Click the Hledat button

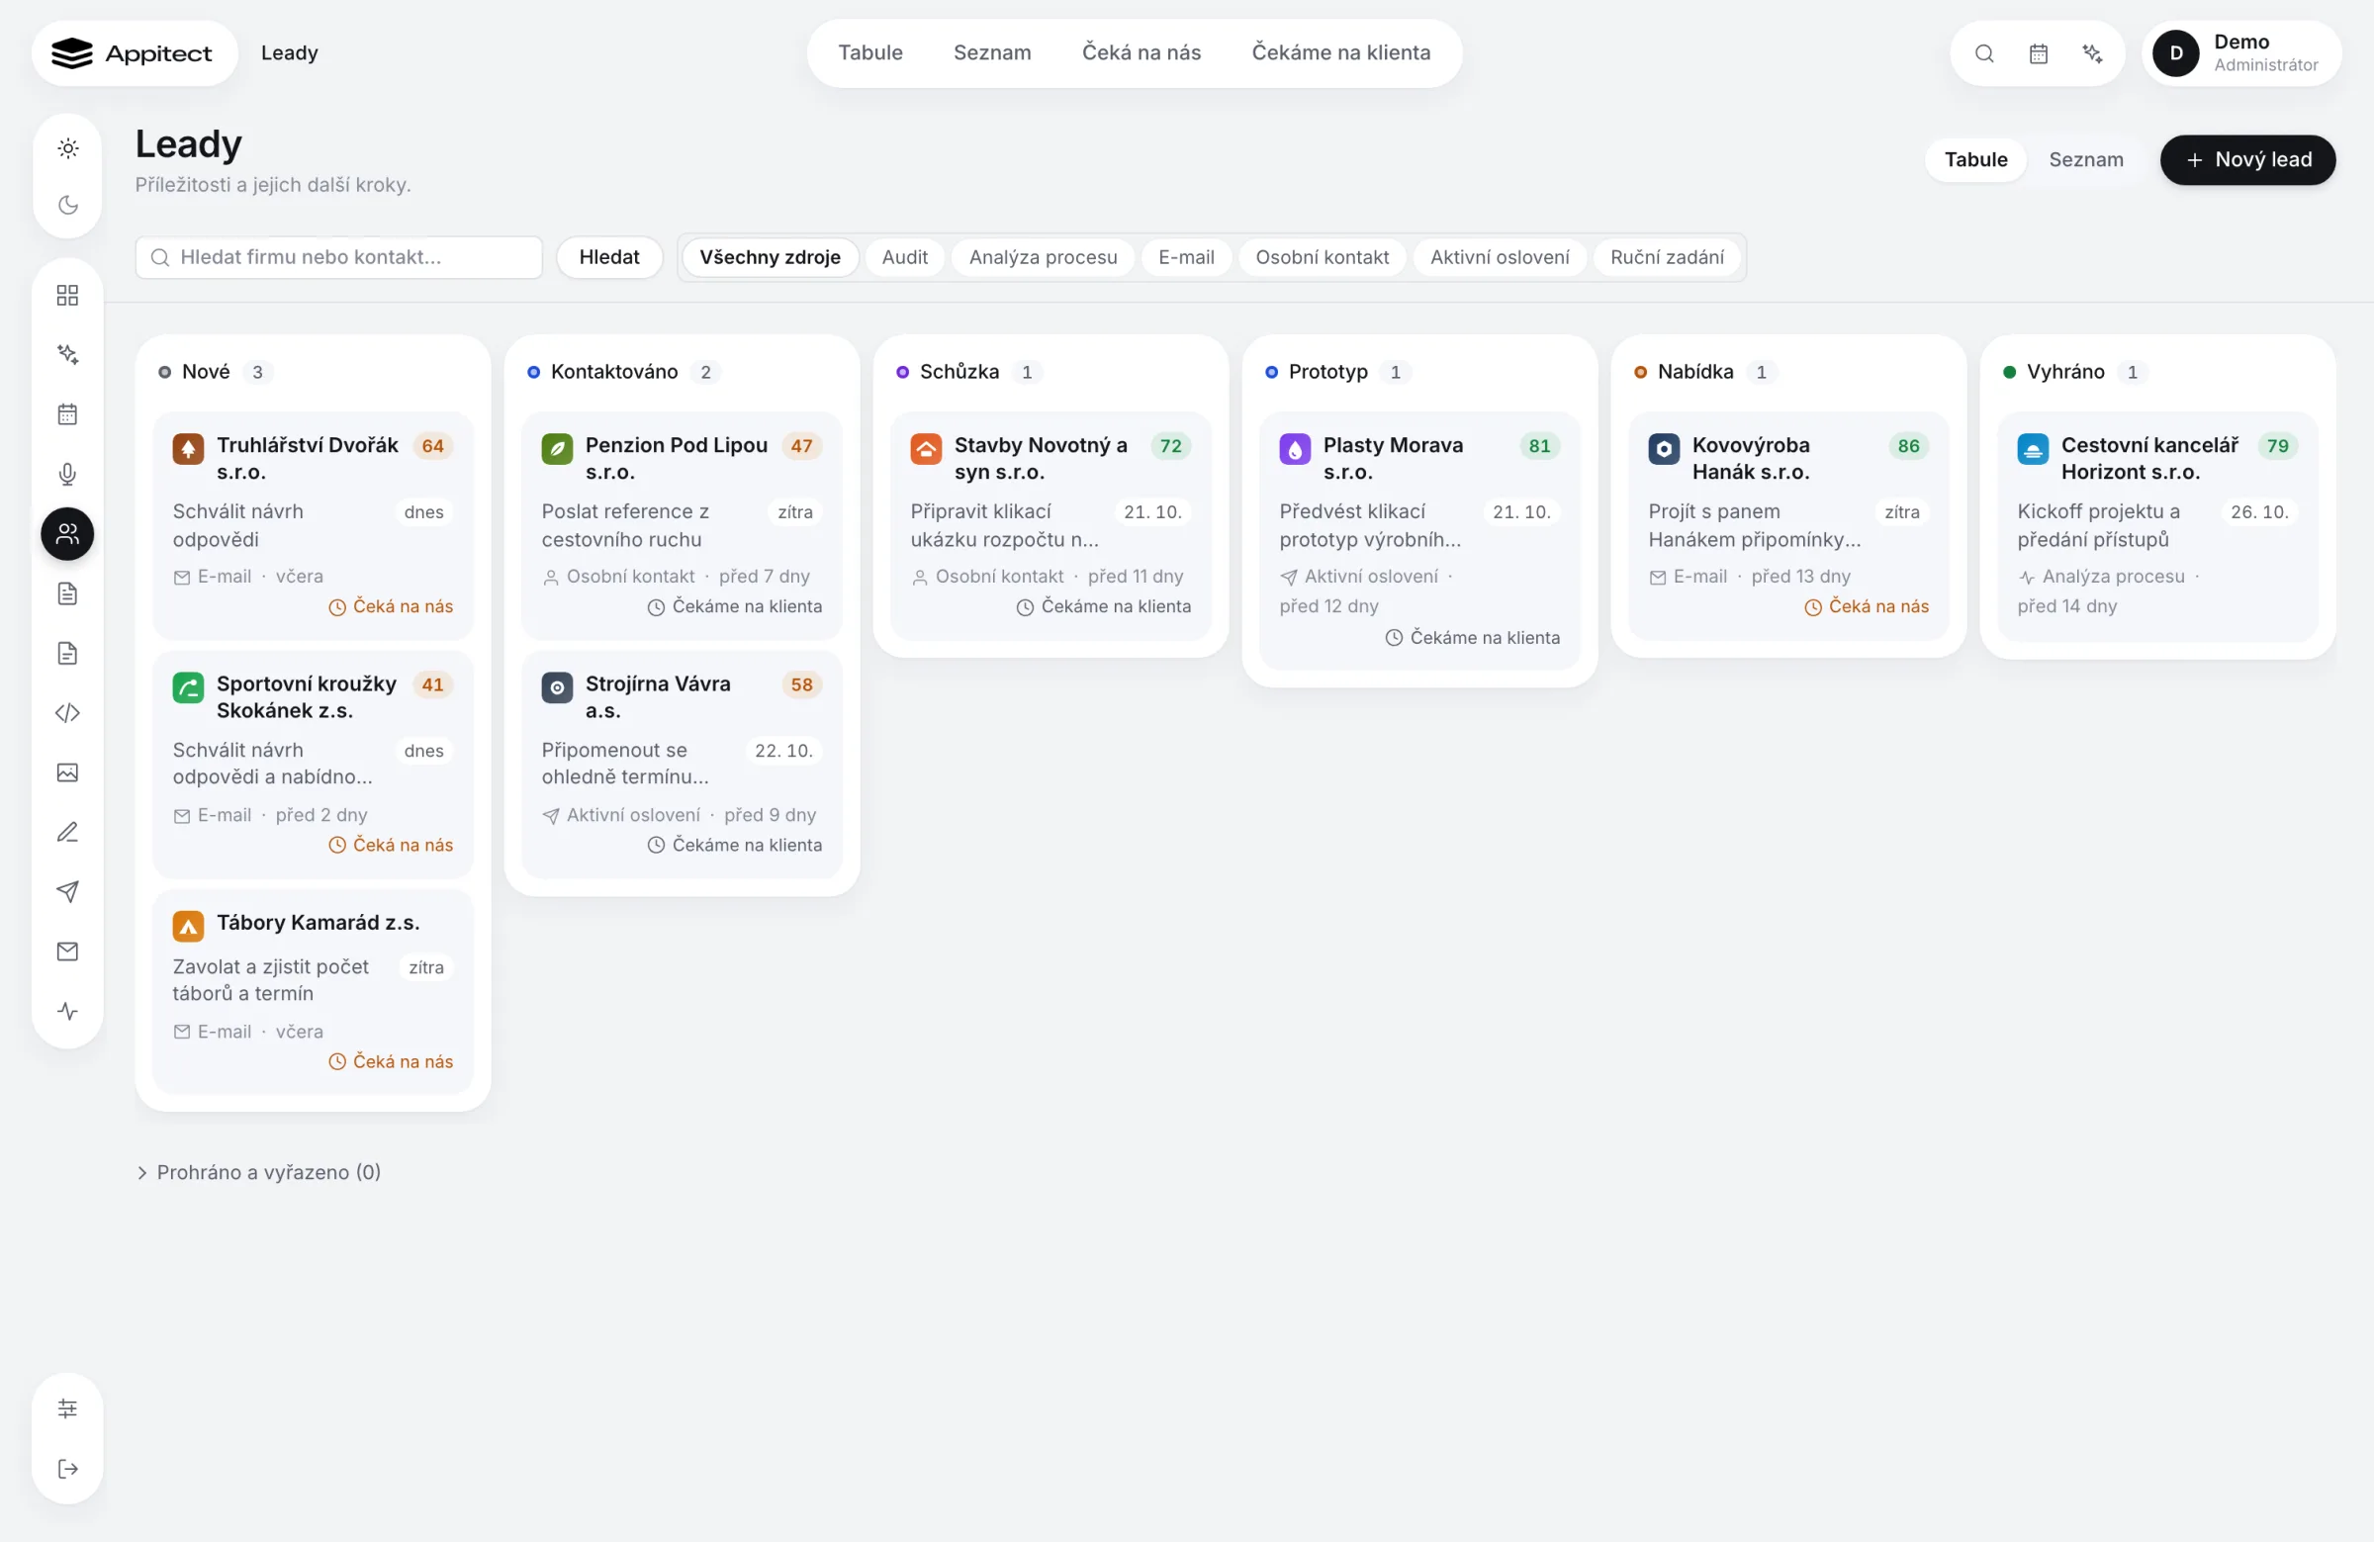(x=608, y=257)
